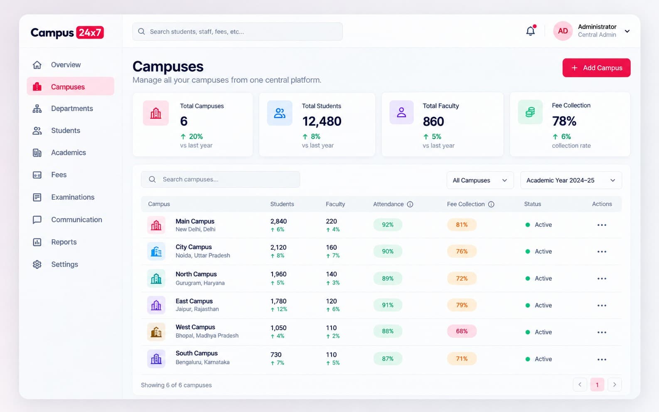The width and height of the screenshot is (659, 412).
Task: Click the AD administrator avatar
Action: coord(563,31)
